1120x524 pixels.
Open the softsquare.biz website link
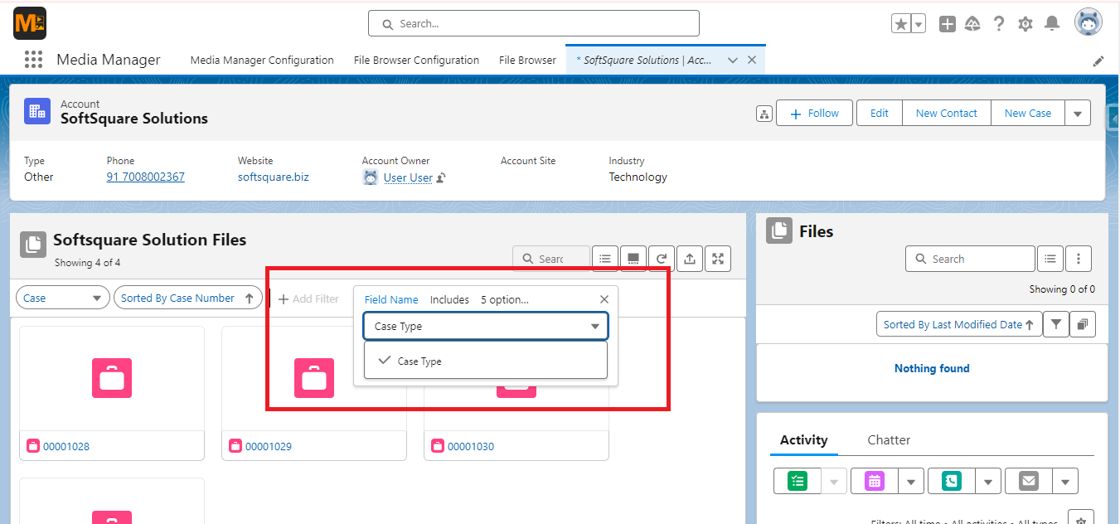[x=274, y=177]
